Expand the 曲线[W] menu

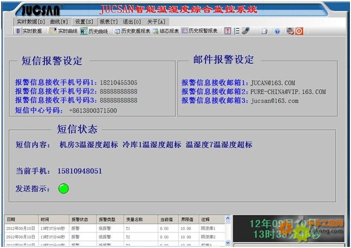coord(59,22)
